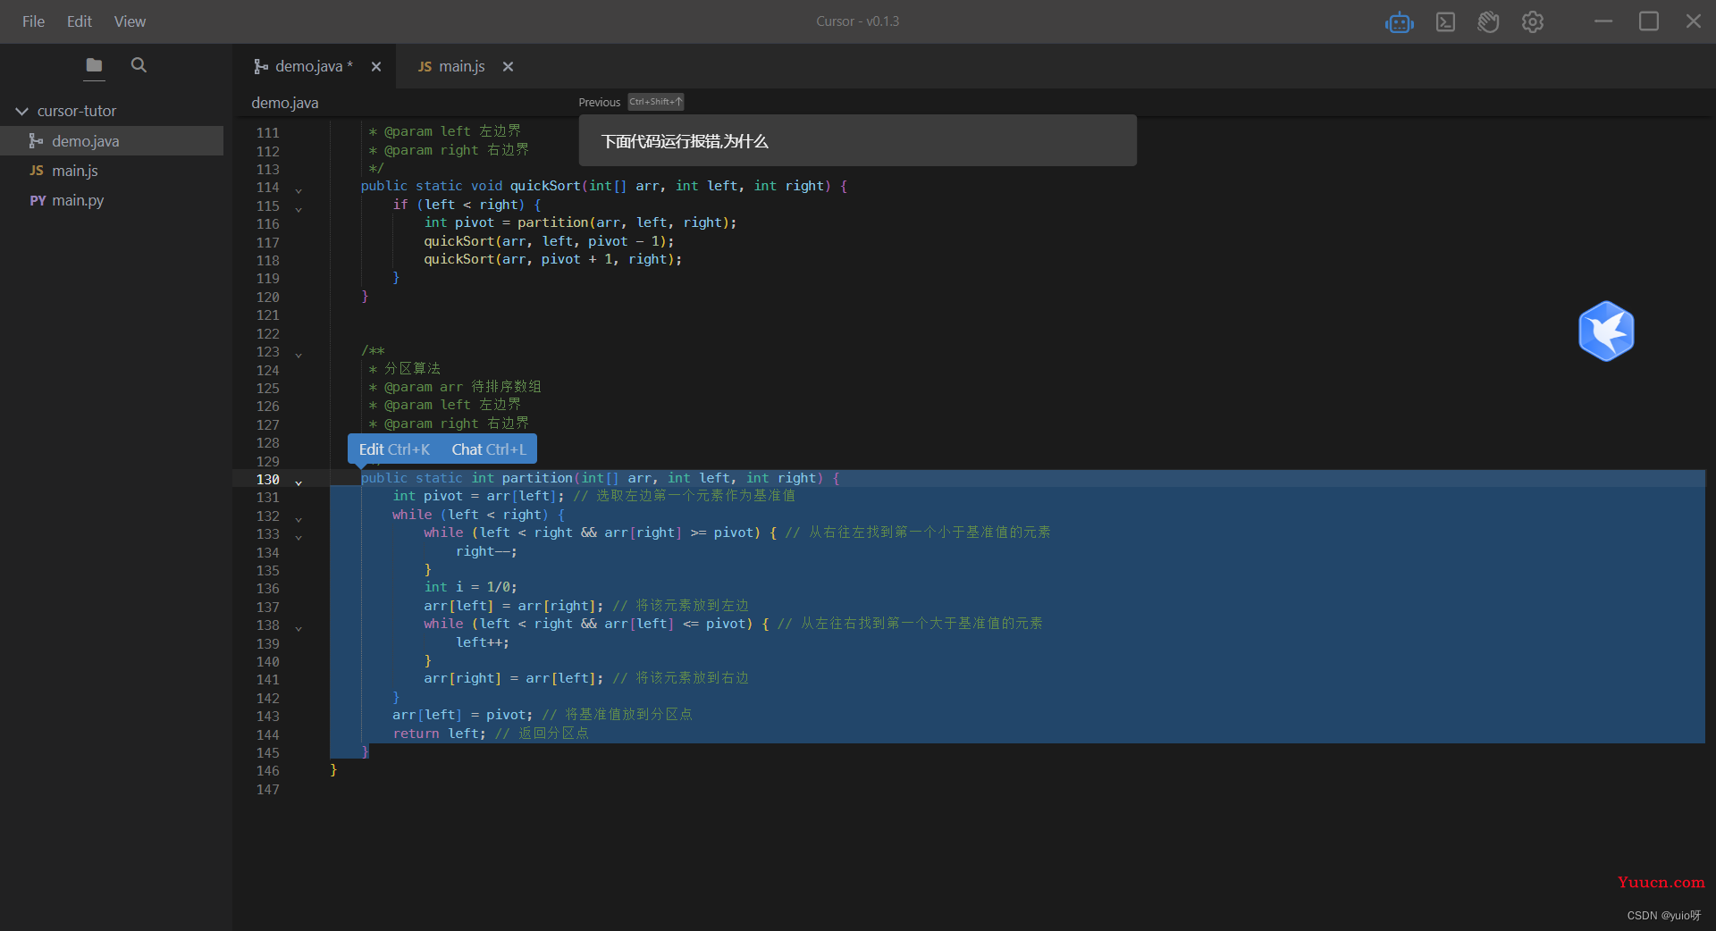Click line number 147 in the gutter
The height and width of the screenshot is (931, 1716).
tap(268, 790)
